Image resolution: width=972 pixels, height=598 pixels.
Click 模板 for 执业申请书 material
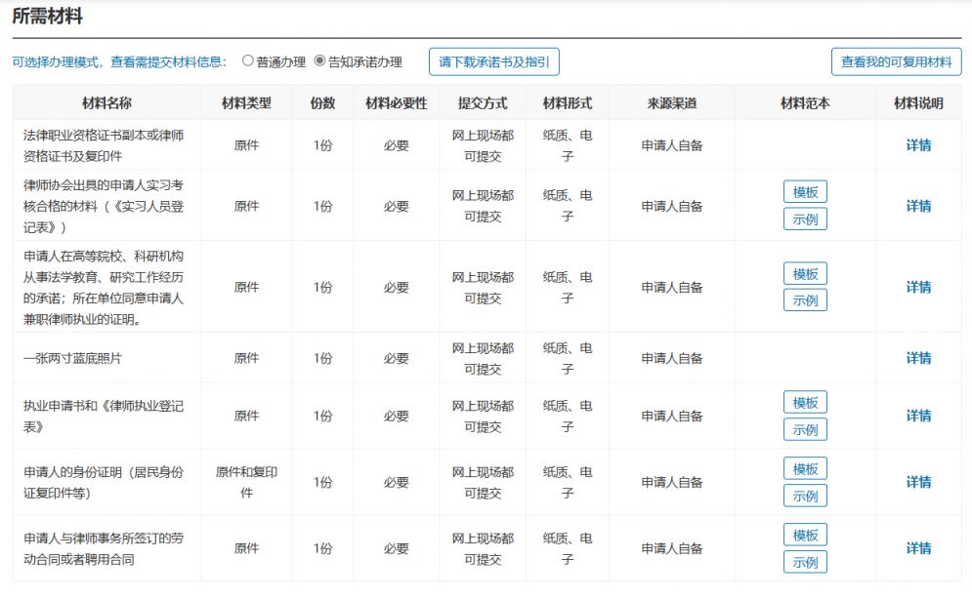click(x=804, y=402)
